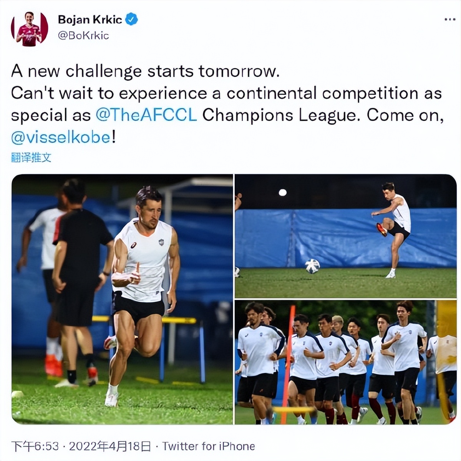
Task: Open the three-dot more options menu
Action: coord(449,19)
